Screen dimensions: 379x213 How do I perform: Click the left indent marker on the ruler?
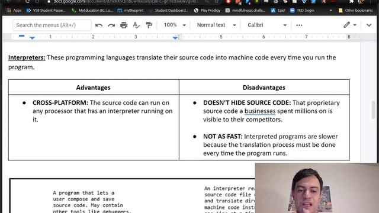pyautogui.click(x=32, y=38)
